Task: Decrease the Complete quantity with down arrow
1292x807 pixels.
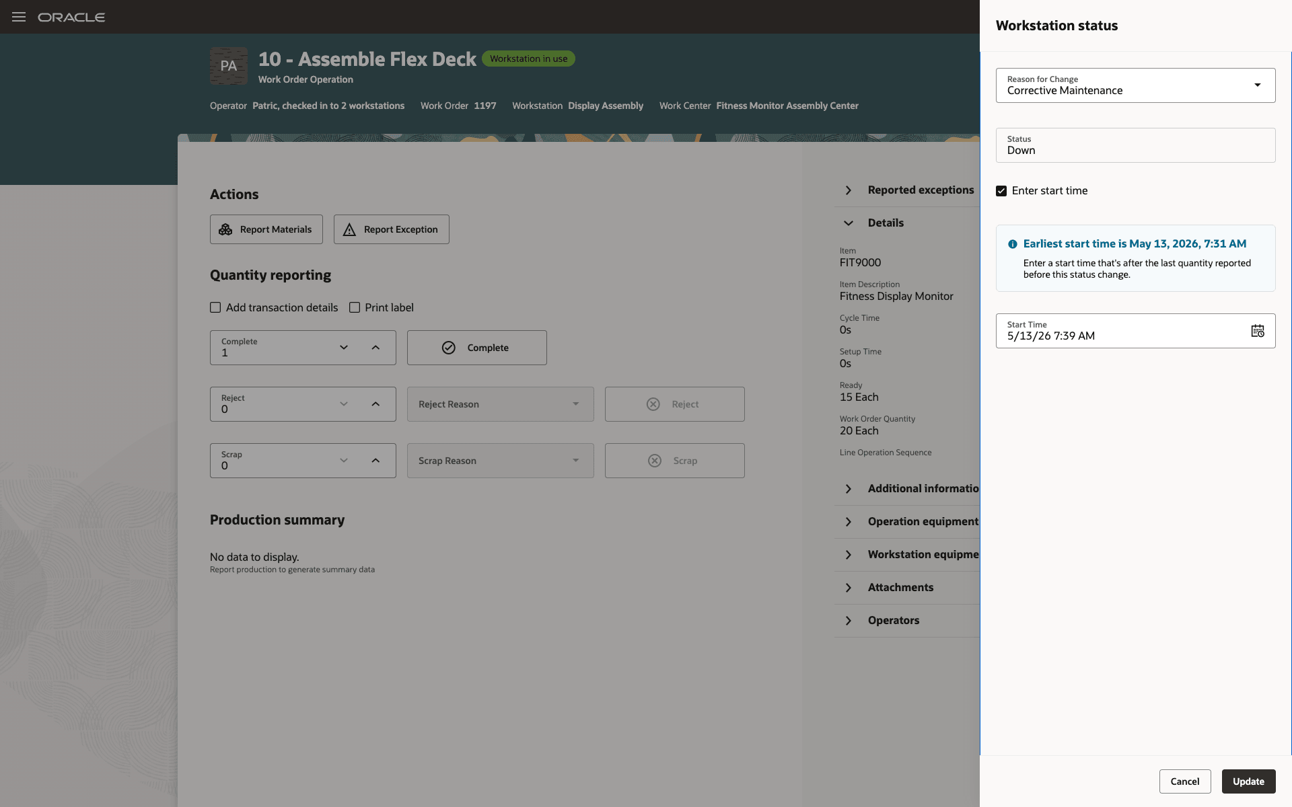Action: [344, 348]
